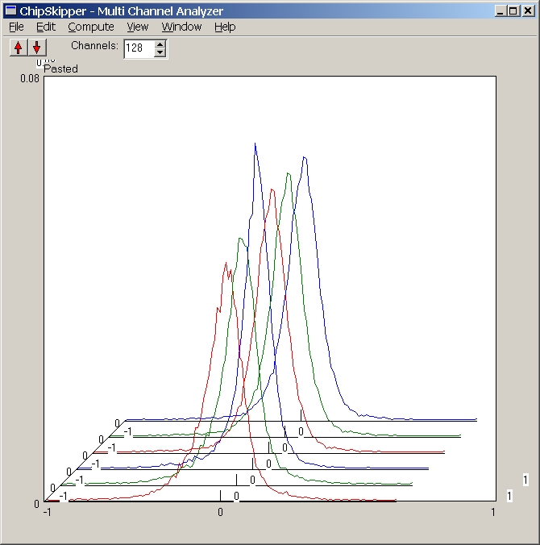Click the red up arrow toolbar button
This screenshot has height=545, width=540.
point(18,48)
